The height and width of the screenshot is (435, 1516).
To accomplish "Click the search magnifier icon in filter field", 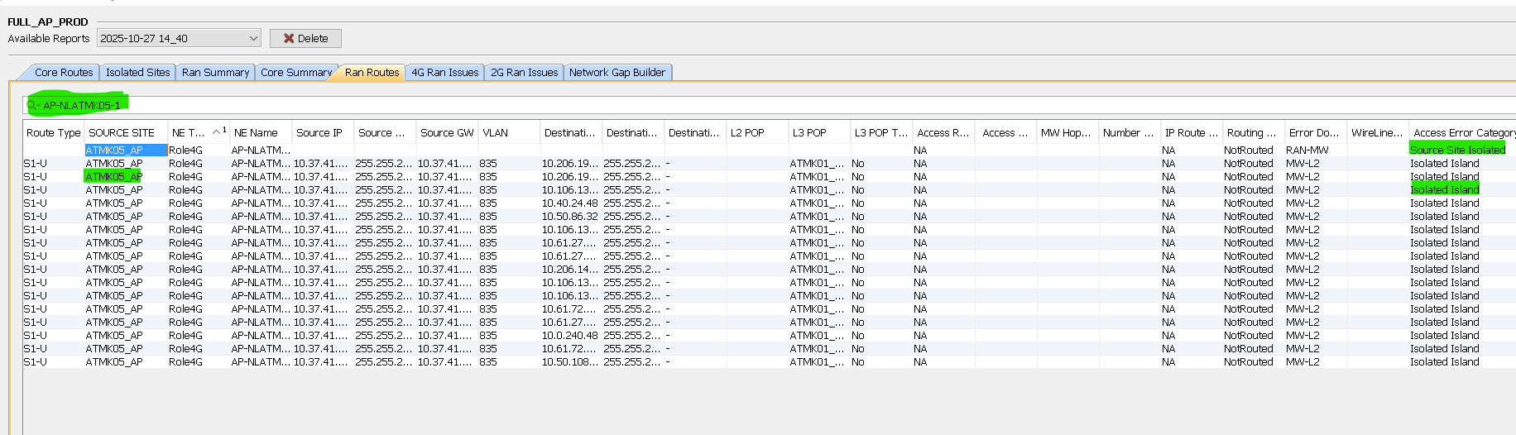I will tap(32, 105).
